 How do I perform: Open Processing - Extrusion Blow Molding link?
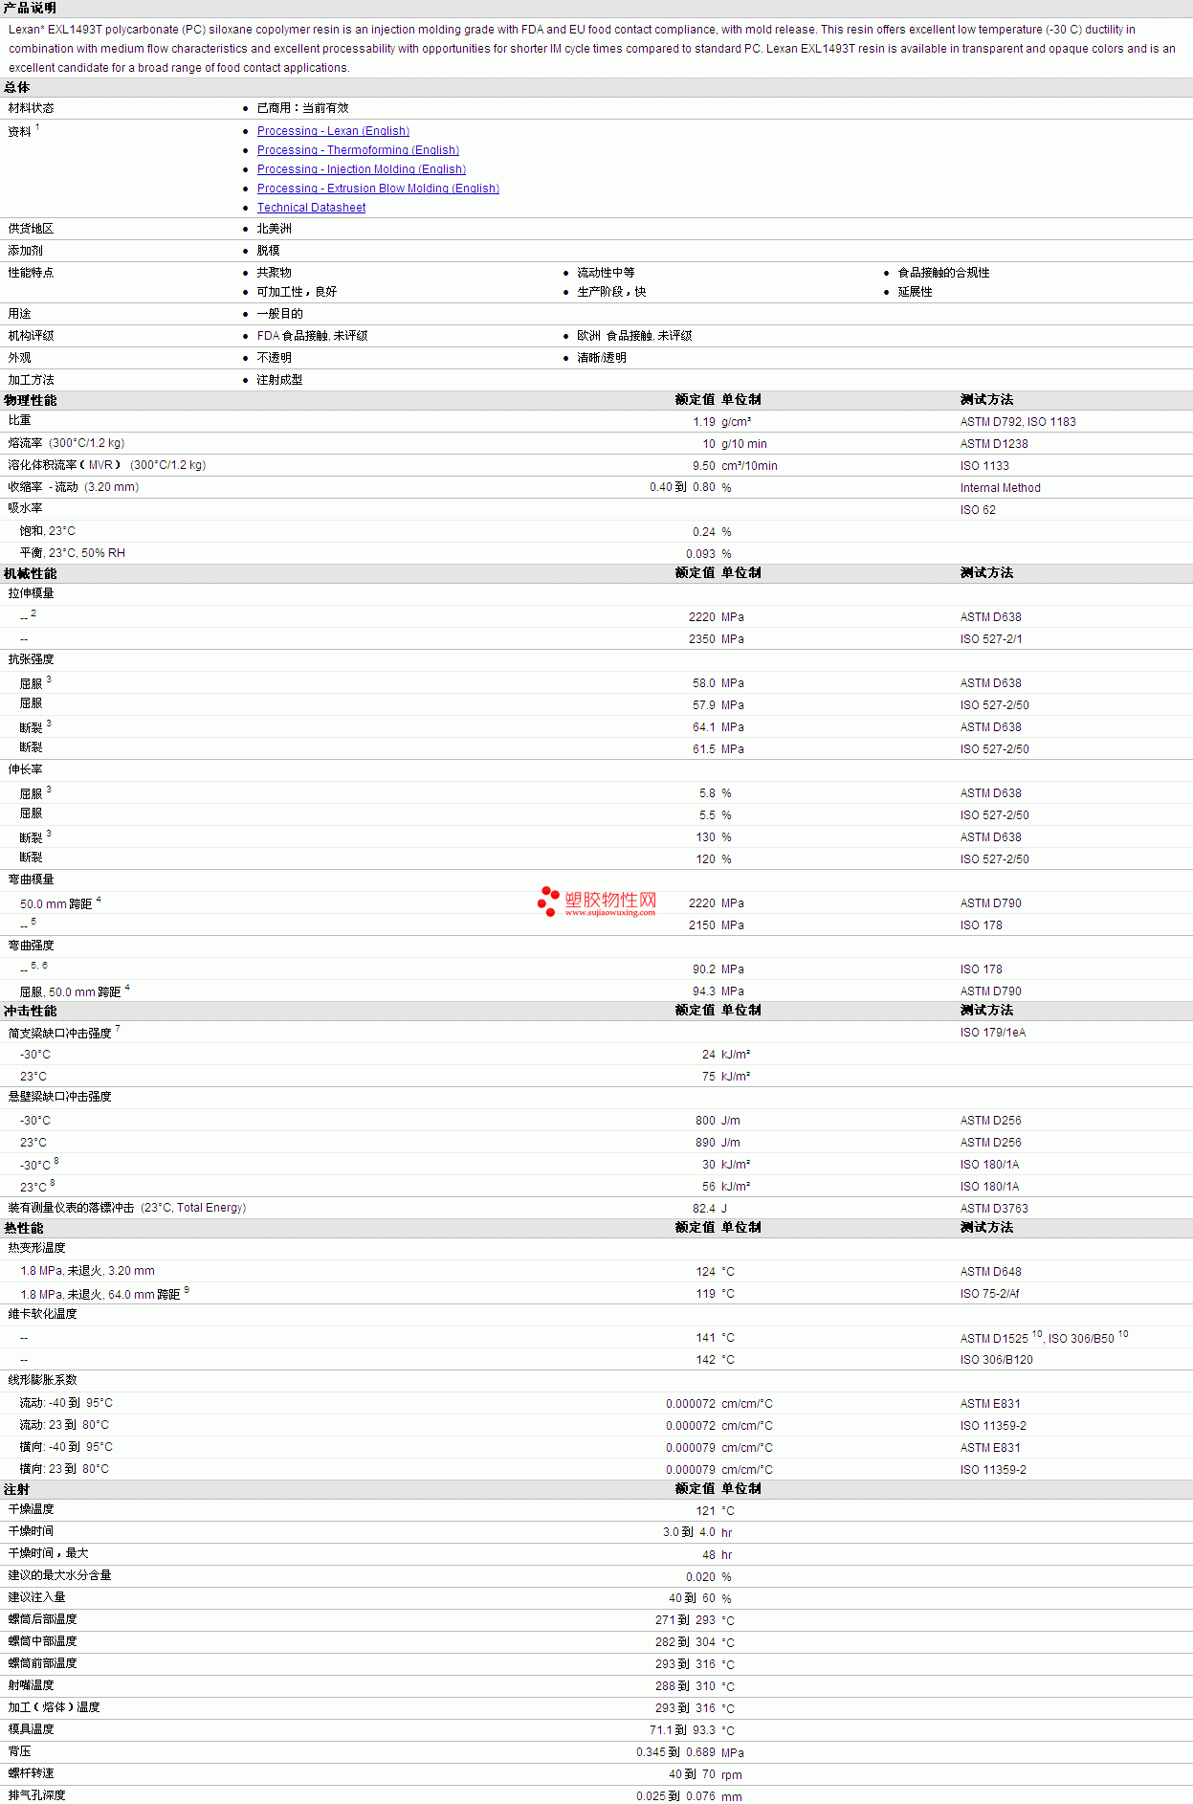pyautogui.click(x=378, y=189)
